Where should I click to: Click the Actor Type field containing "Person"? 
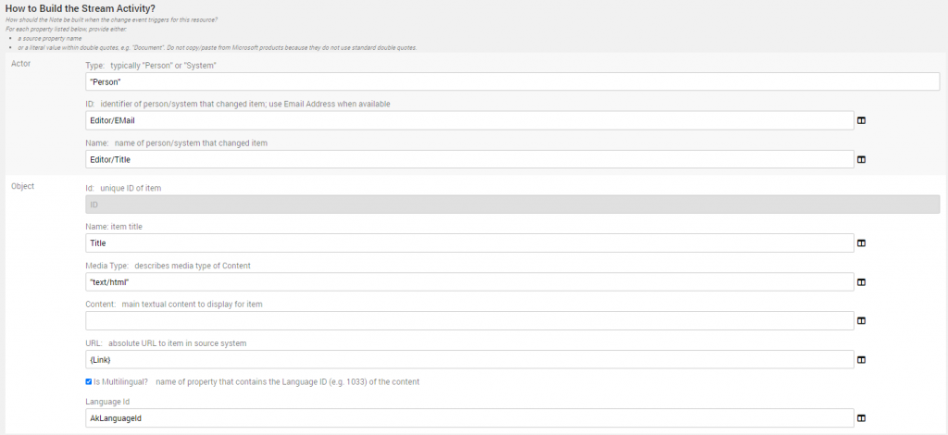(x=512, y=81)
